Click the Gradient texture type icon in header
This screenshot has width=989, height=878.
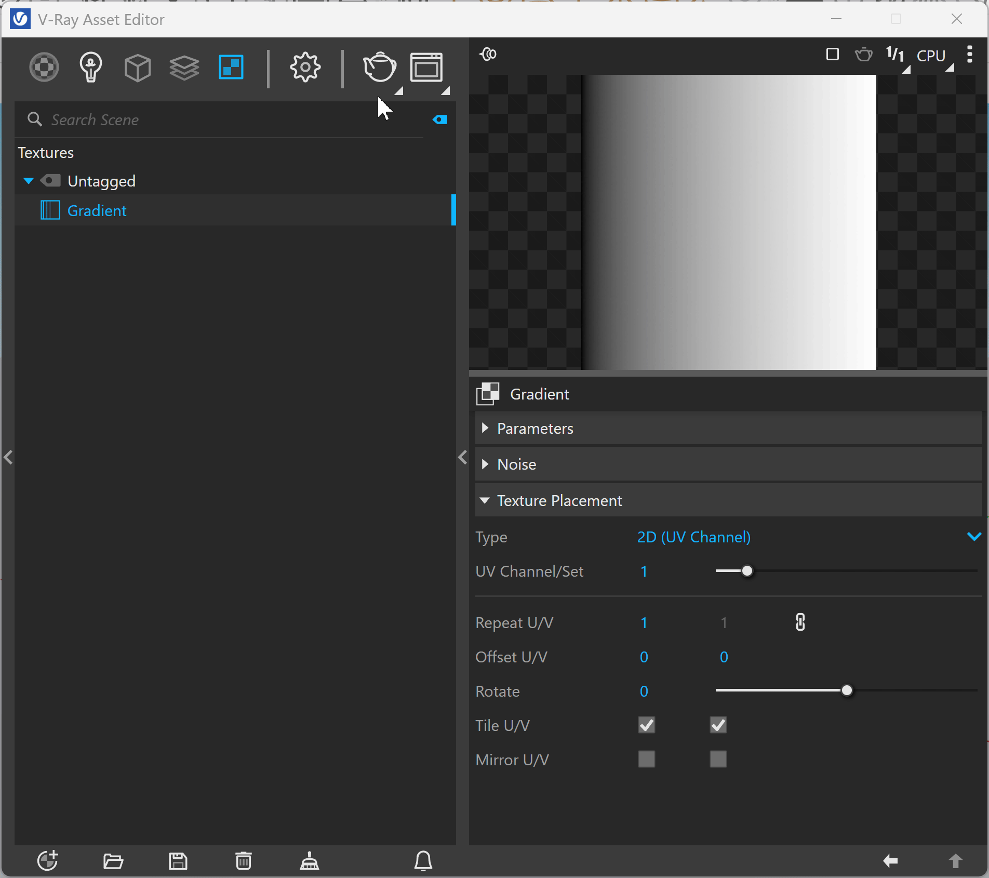coord(488,394)
